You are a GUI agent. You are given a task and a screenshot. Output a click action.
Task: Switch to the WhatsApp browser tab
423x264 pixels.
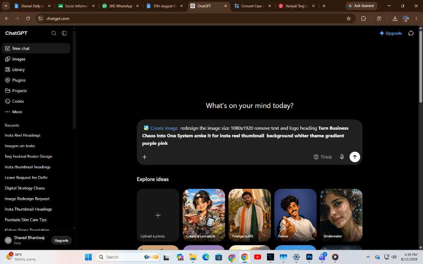(x=121, y=6)
